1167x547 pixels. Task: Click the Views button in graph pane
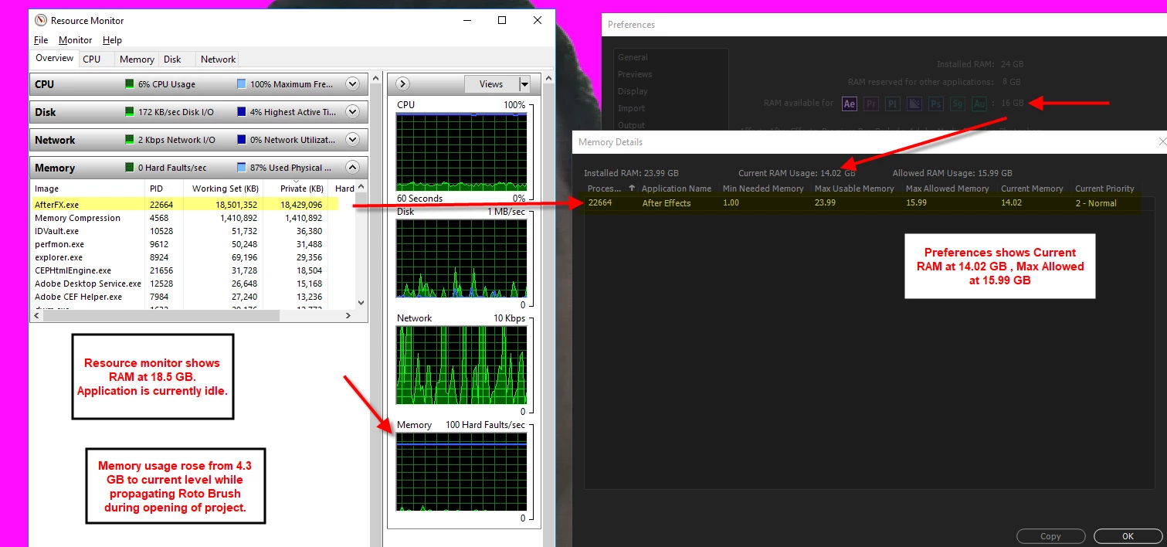pyautogui.click(x=491, y=84)
